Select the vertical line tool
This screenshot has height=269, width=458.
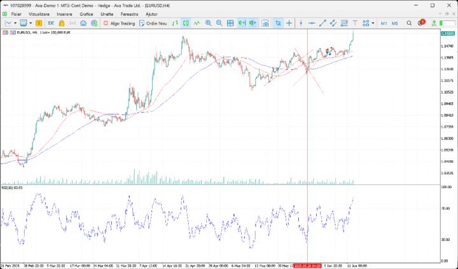[301, 24]
